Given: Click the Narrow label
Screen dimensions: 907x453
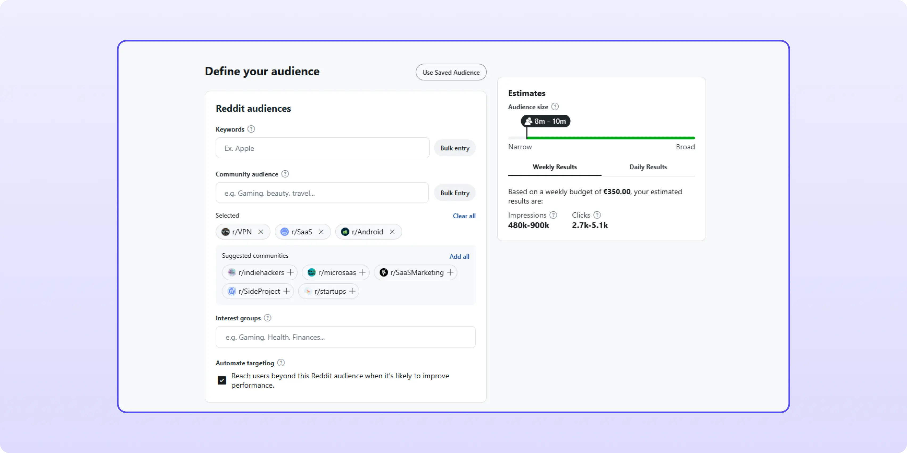Looking at the screenshot, I should 520,147.
